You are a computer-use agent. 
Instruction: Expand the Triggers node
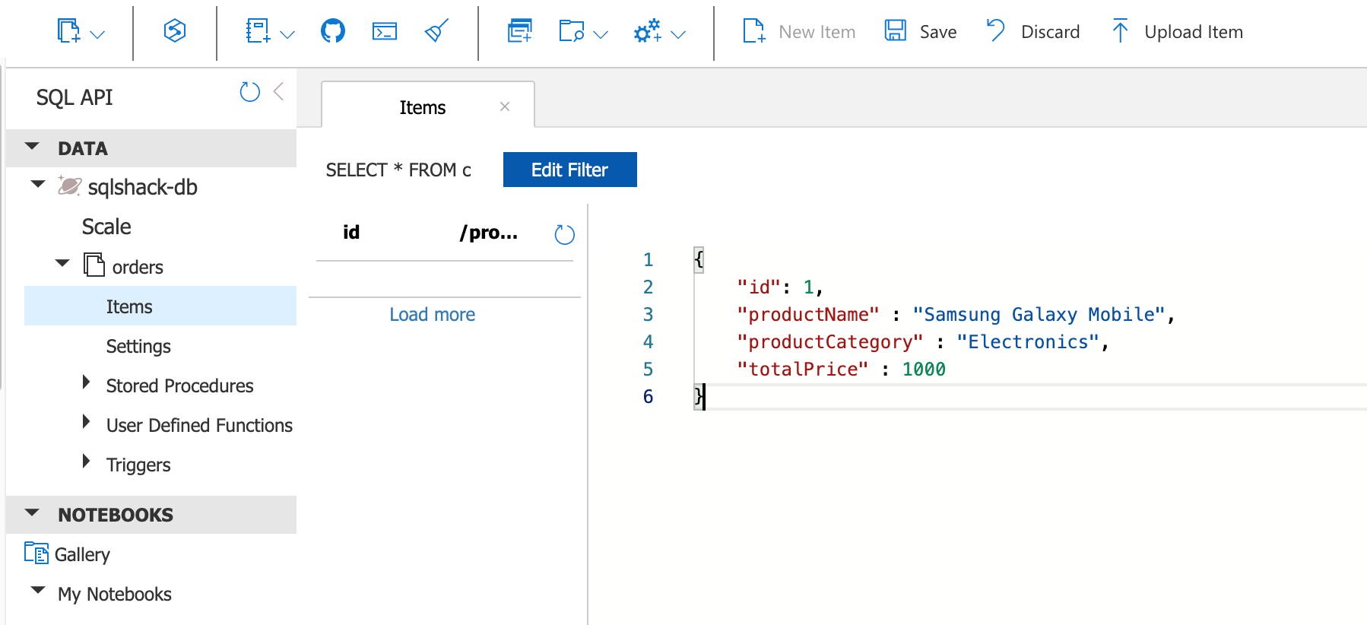(x=86, y=462)
